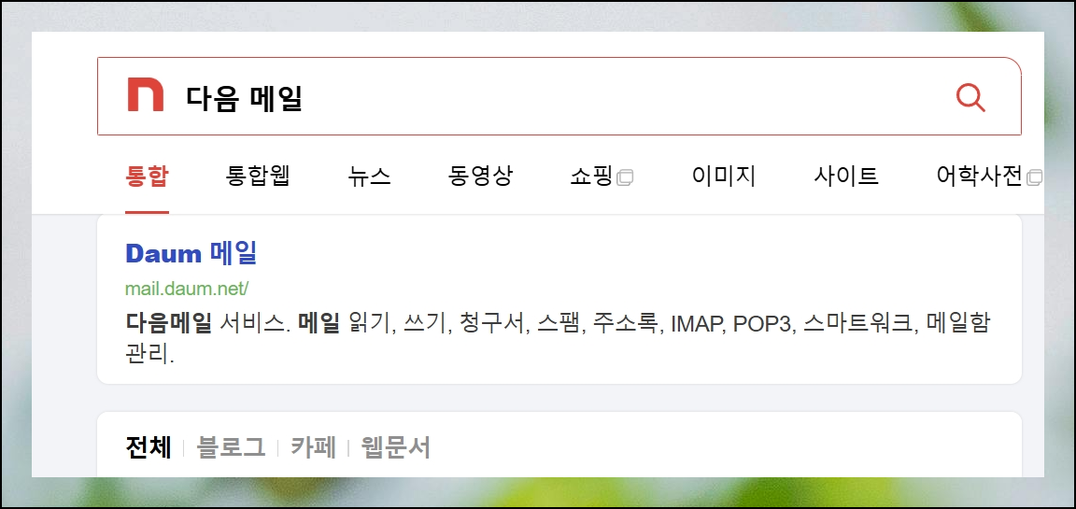Click the 다음메일 서비스 description text
This screenshot has width=1076, height=509.
click(x=558, y=338)
